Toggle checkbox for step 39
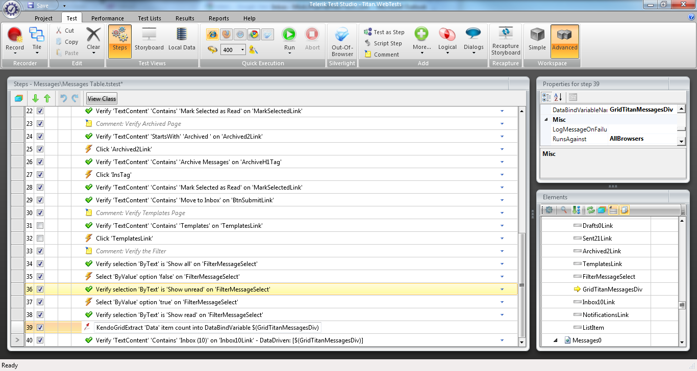Viewport: 697px width, 371px height. (40, 328)
